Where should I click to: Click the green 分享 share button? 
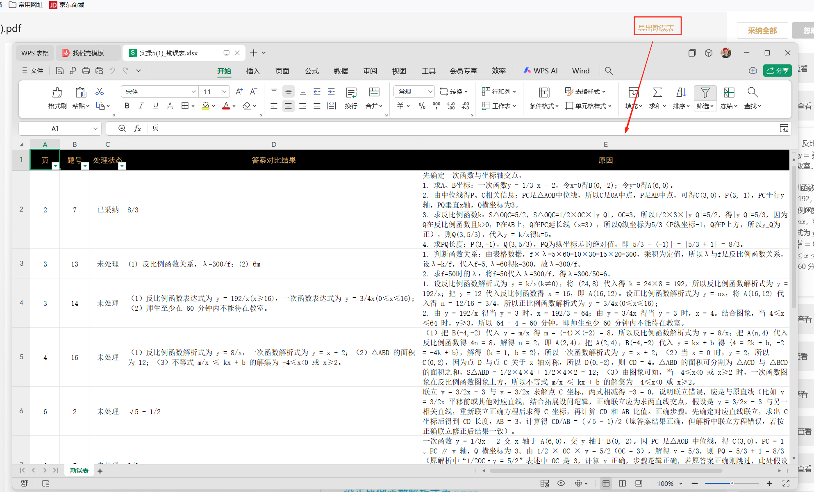[x=777, y=71]
